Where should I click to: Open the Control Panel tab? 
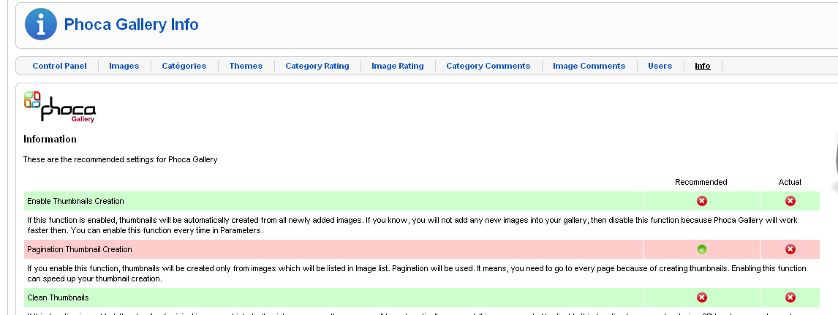pyautogui.click(x=59, y=66)
